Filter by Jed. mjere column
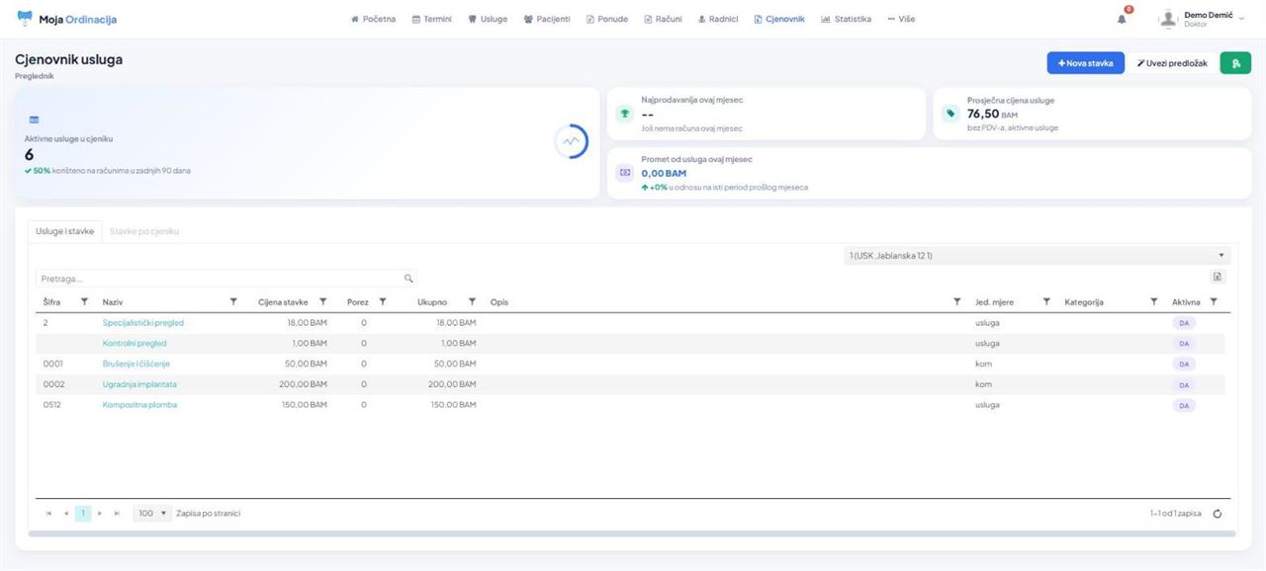This screenshot has width=1266, height=571. coord(1045,301)
